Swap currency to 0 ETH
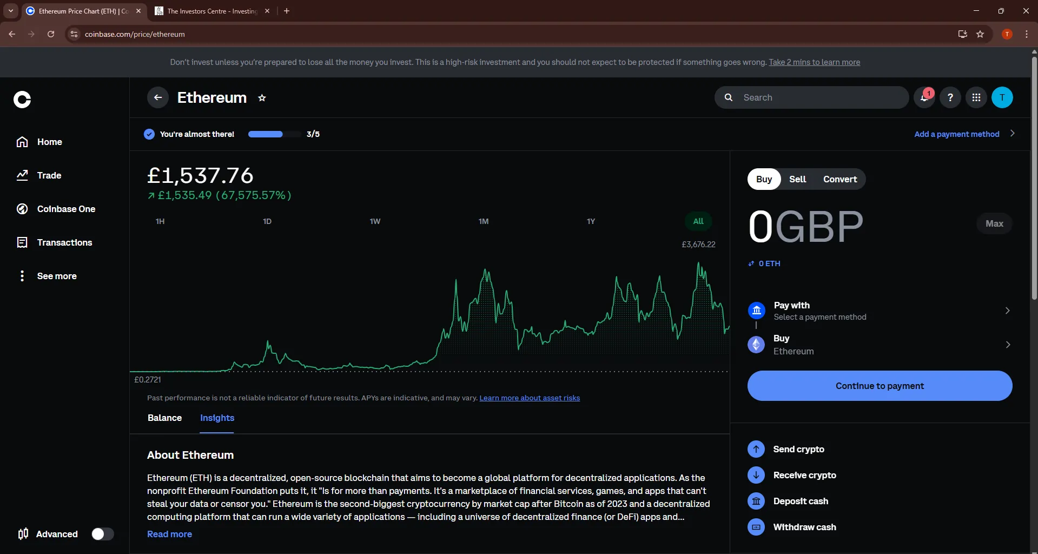 point(764,263)
